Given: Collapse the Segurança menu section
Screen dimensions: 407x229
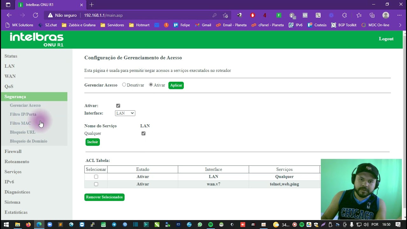Looking at the screenshot, I should tap(34, 97).
